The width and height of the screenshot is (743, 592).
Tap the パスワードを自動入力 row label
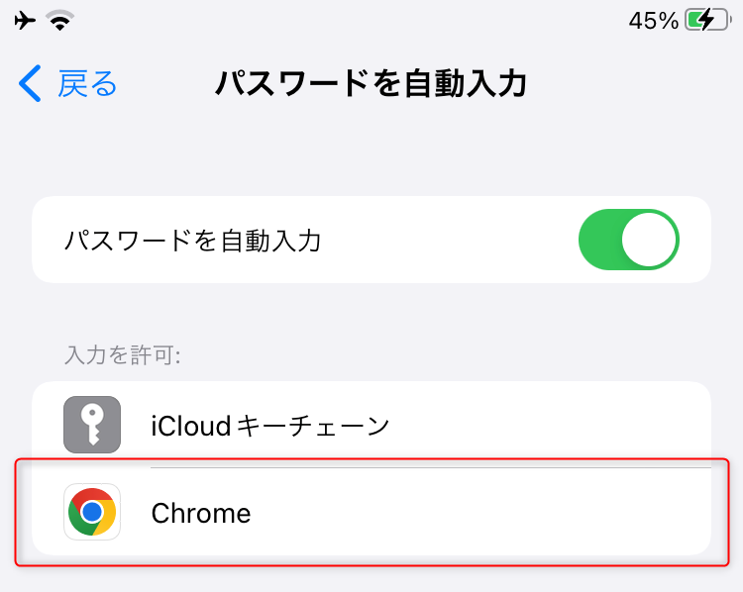pyautogui.click(x=193, y=241)
